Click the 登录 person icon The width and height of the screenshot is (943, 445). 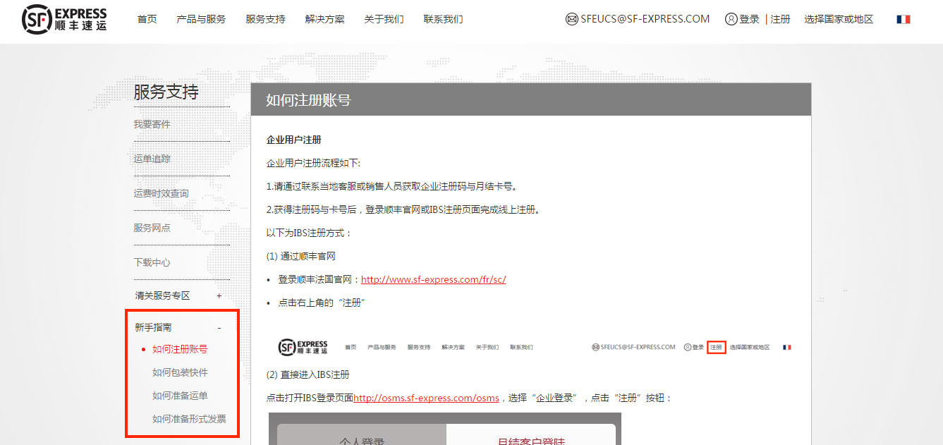coord(731,19)
